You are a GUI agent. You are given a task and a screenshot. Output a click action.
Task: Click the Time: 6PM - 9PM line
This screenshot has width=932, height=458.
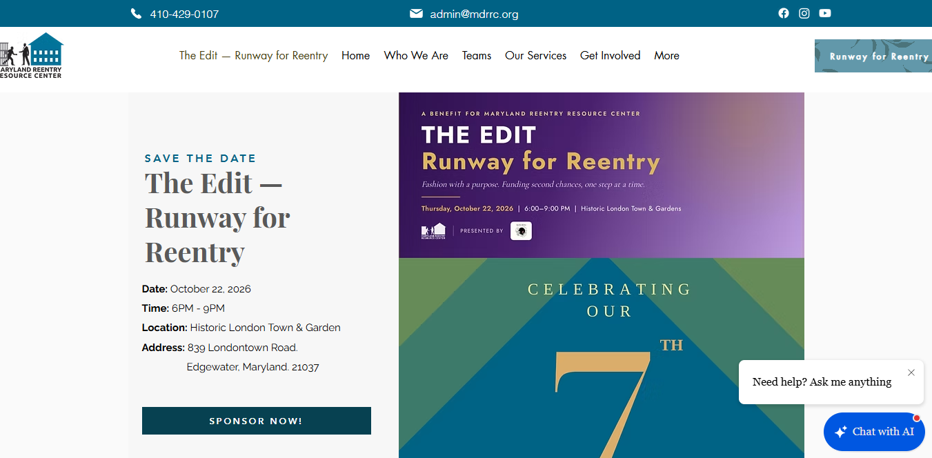coord(184,308)
